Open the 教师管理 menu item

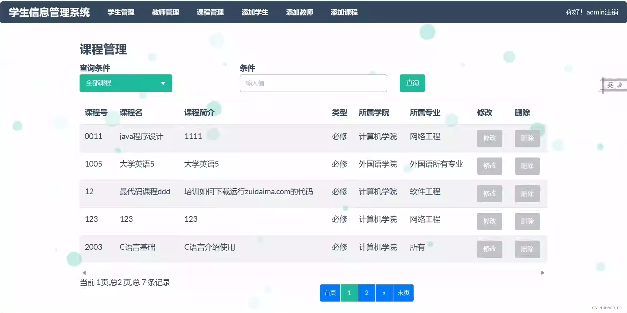[x=166, y=12]
